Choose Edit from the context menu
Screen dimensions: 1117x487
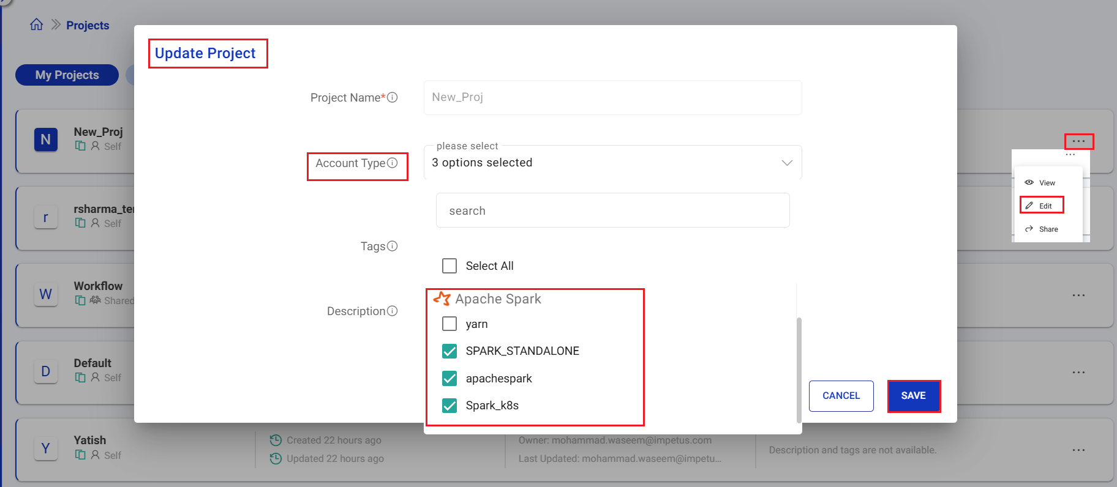point(1040,206)
